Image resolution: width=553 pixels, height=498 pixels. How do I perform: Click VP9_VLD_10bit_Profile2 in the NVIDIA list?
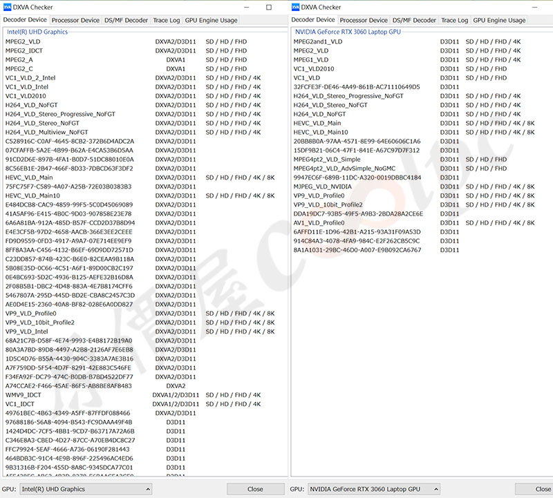point(414,204)
